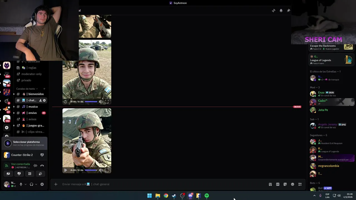Toggle screen share in voice panel
The image size is (356, 200).
pyautogui.click(x=19, y=174)
